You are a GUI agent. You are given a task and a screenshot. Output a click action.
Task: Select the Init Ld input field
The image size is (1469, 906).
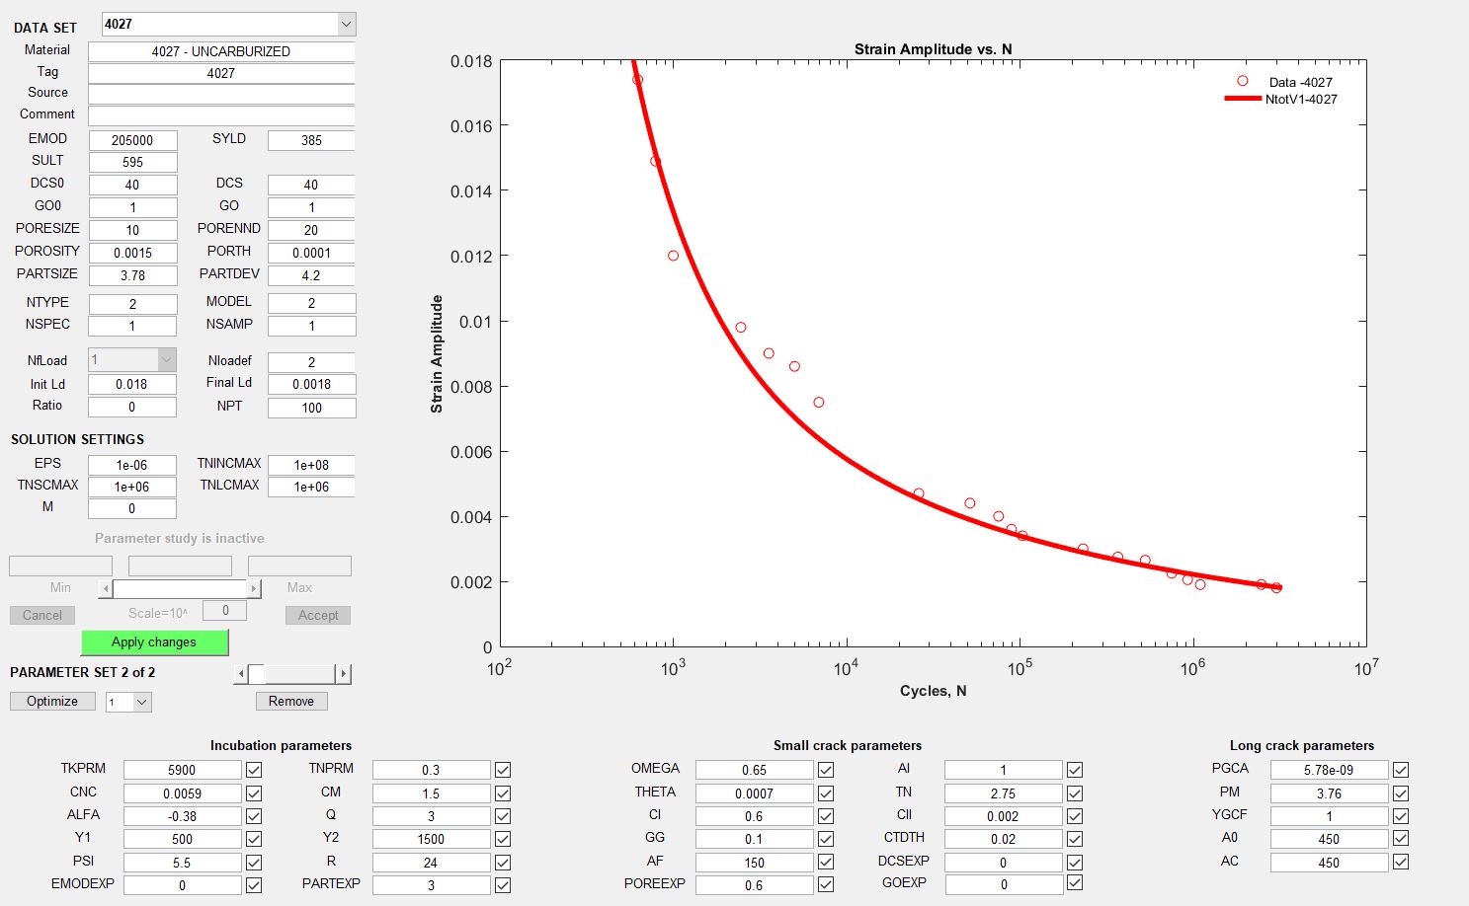coord(132,384)
